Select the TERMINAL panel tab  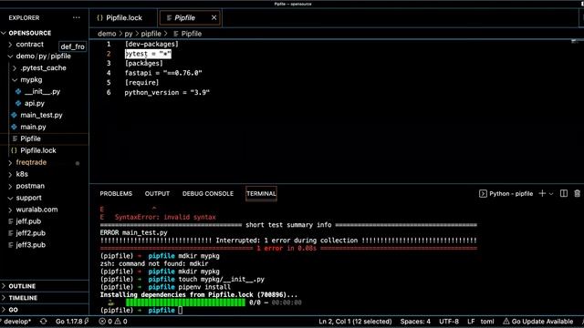tap(261, 194)
